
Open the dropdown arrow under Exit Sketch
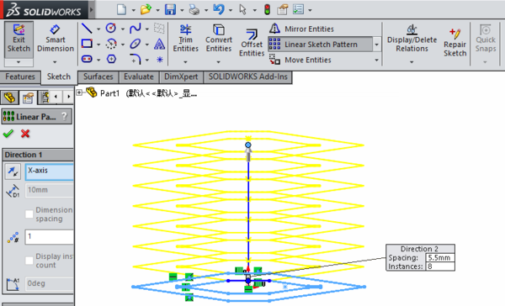tap(19, 61)
